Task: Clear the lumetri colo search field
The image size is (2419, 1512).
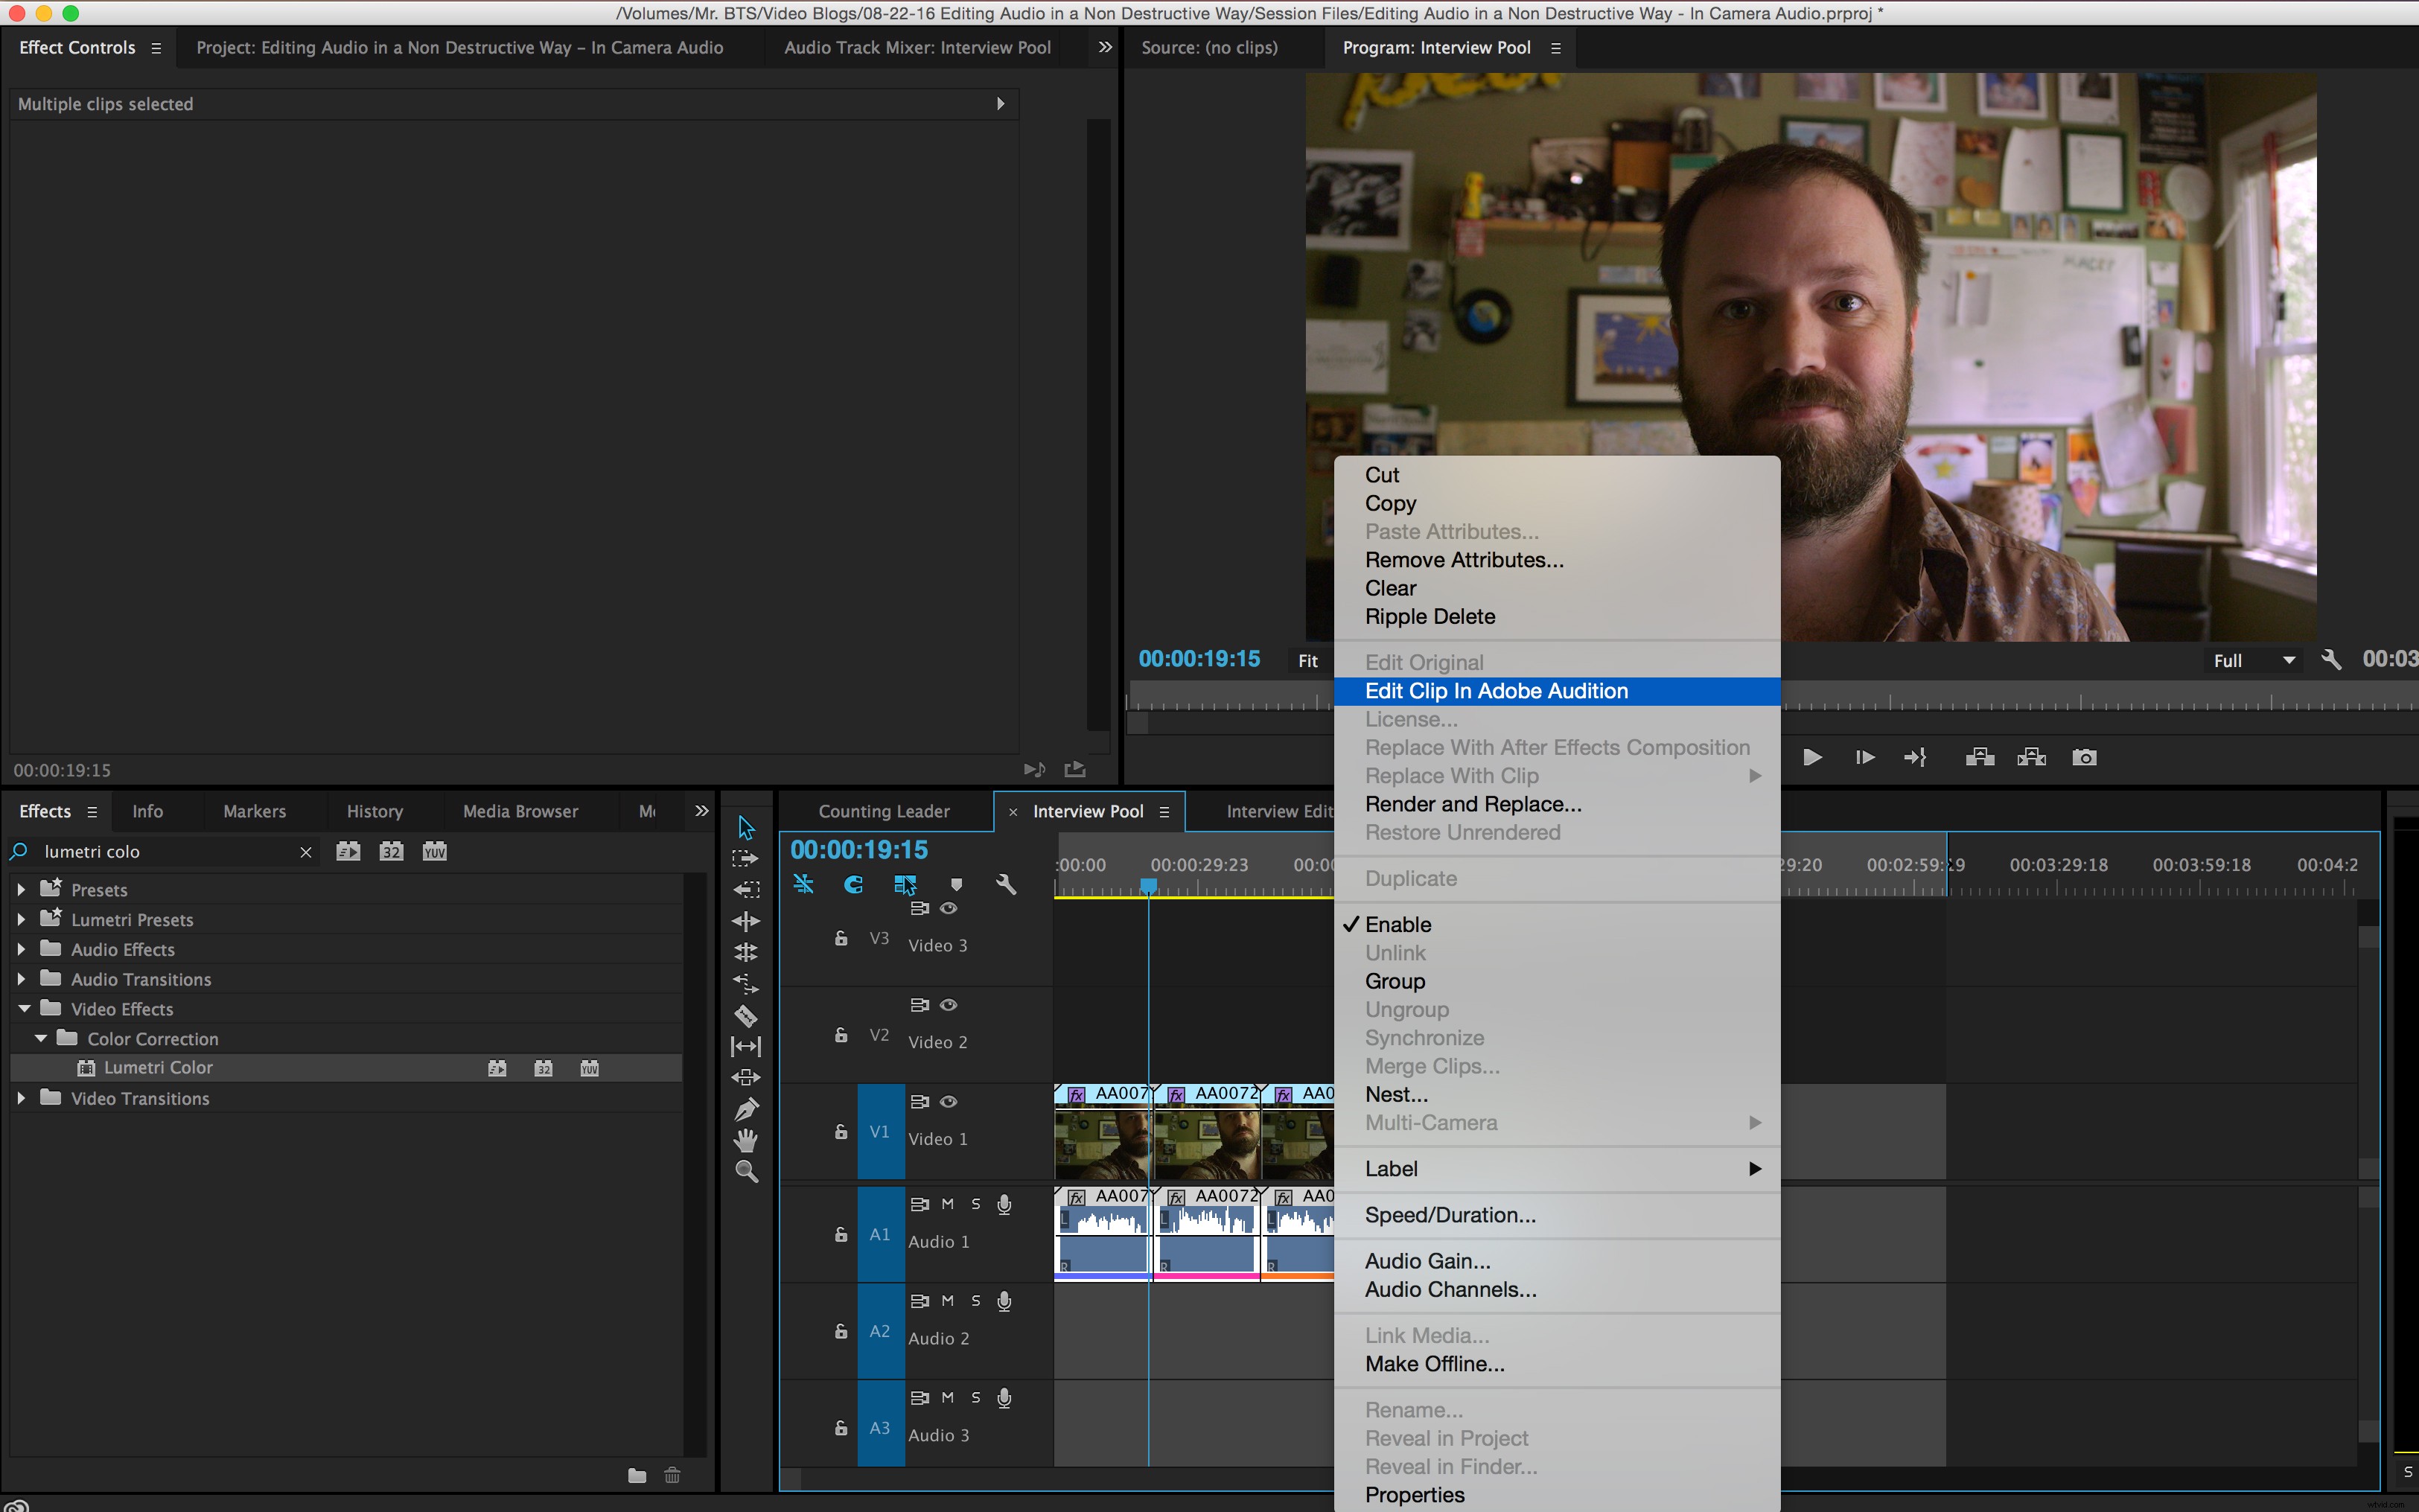Action: 307,851
